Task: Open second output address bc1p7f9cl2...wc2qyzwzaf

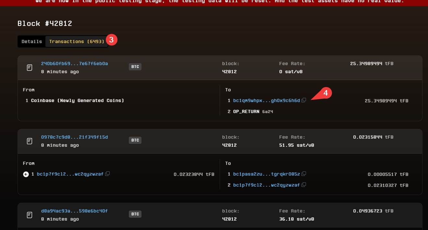Action: point(266,185)
